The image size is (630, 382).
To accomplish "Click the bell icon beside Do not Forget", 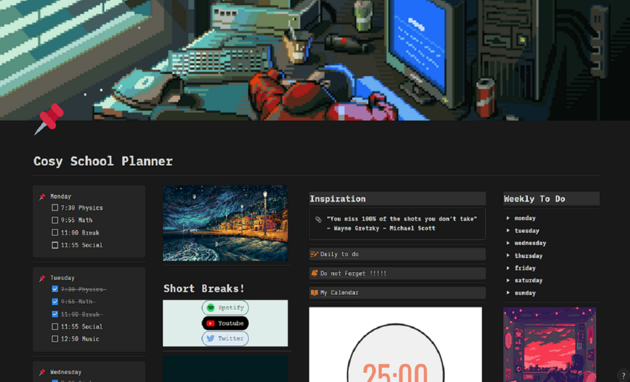I will point(314,273).
